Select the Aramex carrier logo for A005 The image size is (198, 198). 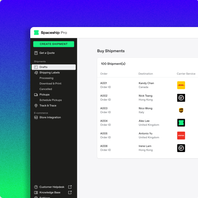(181, 136)
